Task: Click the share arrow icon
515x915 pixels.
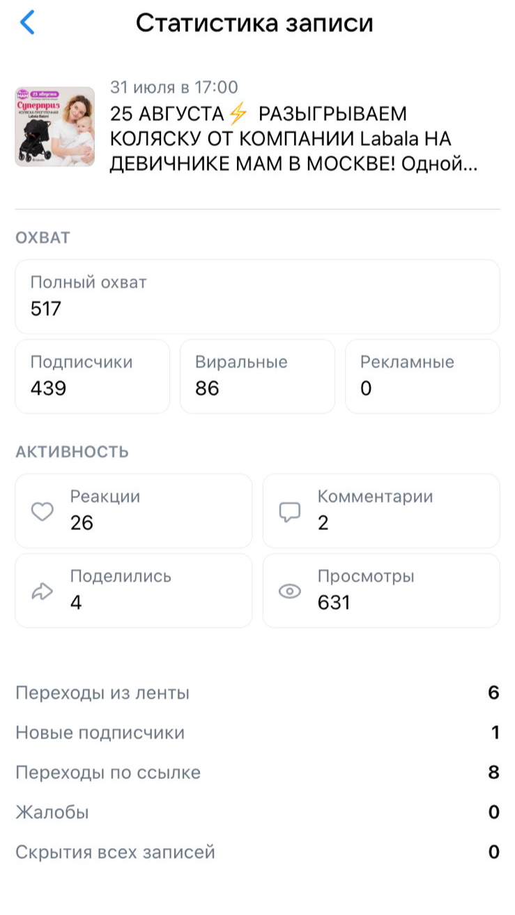Action: coord(43,591)
